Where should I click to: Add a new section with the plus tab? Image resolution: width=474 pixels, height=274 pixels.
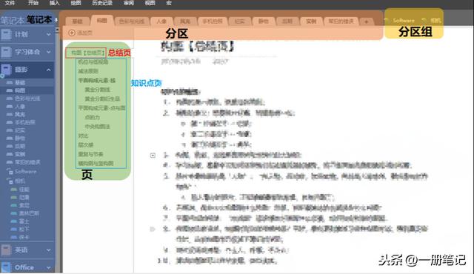pyautogui.click(x=366, y=21)
